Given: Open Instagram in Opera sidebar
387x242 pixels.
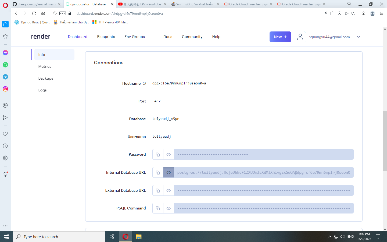Looking at the screenshot, I should point(5,89).
